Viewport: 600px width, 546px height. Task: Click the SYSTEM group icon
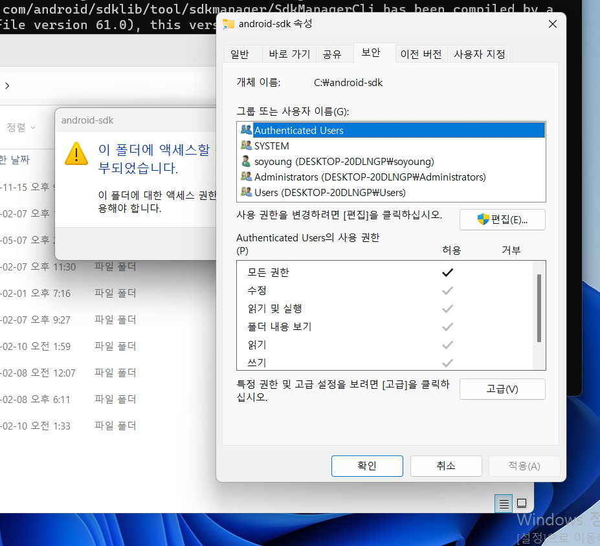[x=246, y=146]
